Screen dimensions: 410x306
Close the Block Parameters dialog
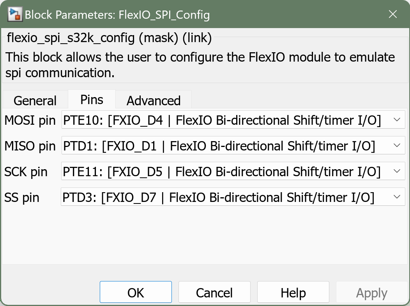click(x=392, y=14)
